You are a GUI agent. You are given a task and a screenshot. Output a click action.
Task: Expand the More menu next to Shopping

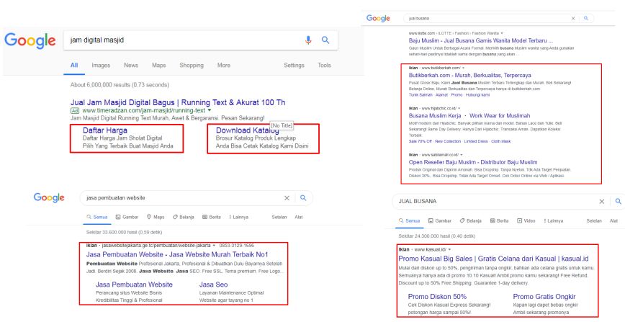coord(224,65)
